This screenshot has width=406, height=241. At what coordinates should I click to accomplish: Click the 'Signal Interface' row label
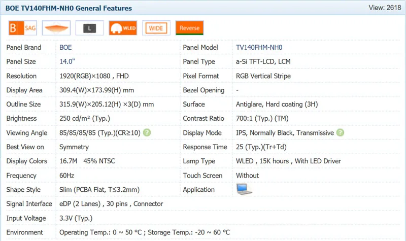point(29,204)
